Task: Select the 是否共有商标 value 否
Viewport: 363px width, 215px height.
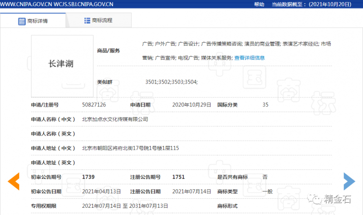Action: 265,177
